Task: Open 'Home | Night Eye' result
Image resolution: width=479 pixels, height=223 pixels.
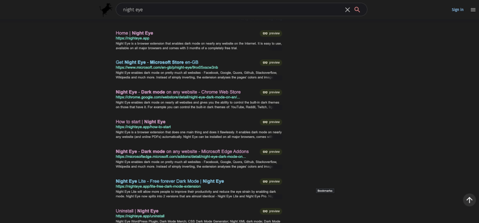Action: coord(134,33)
